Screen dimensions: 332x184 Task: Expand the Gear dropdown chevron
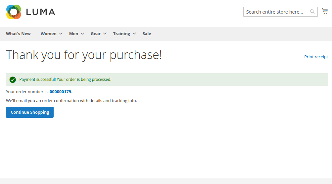105,34
